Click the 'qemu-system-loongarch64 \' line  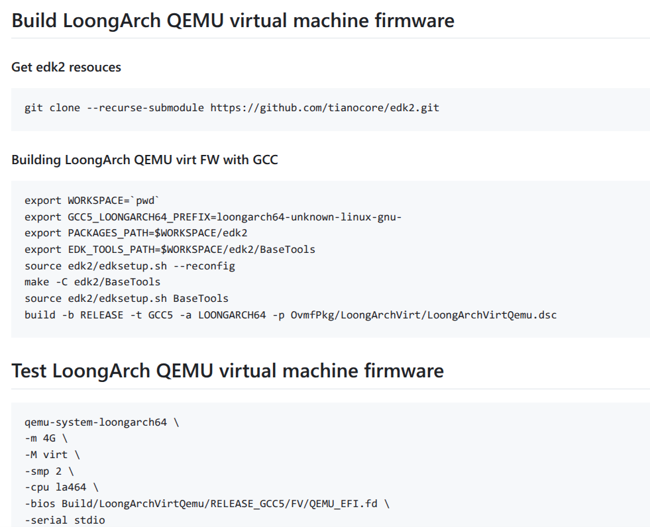click(x=101, y=422)
